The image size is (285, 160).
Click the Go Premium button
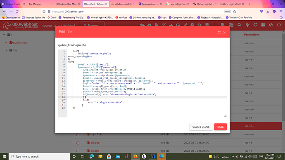point(91,25)
